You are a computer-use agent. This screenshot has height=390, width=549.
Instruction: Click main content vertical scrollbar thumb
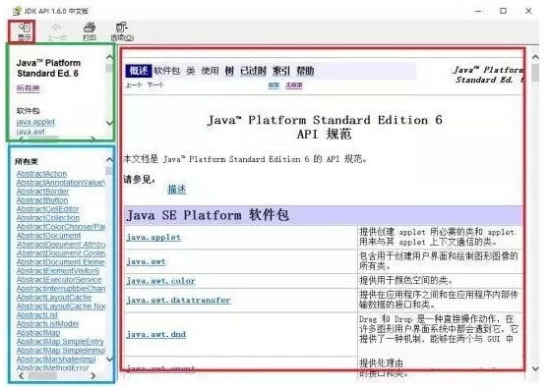[x=535, y=72]
